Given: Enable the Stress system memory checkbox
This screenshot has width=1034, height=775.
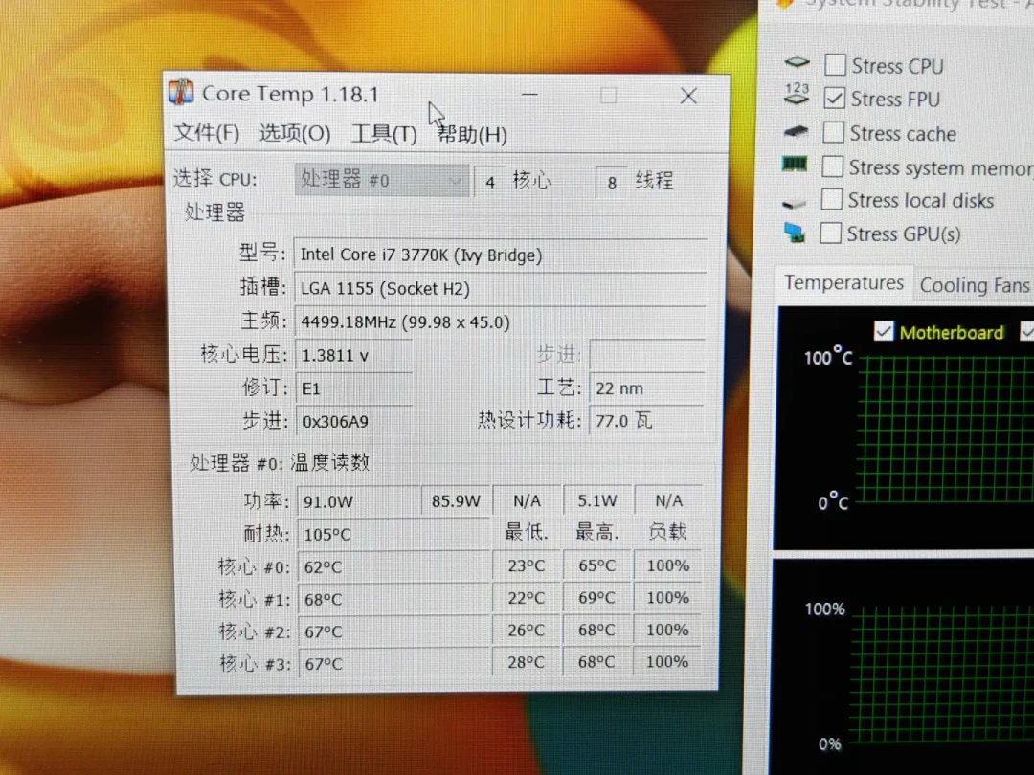Looking at the screenshot, I should (832, 166).
